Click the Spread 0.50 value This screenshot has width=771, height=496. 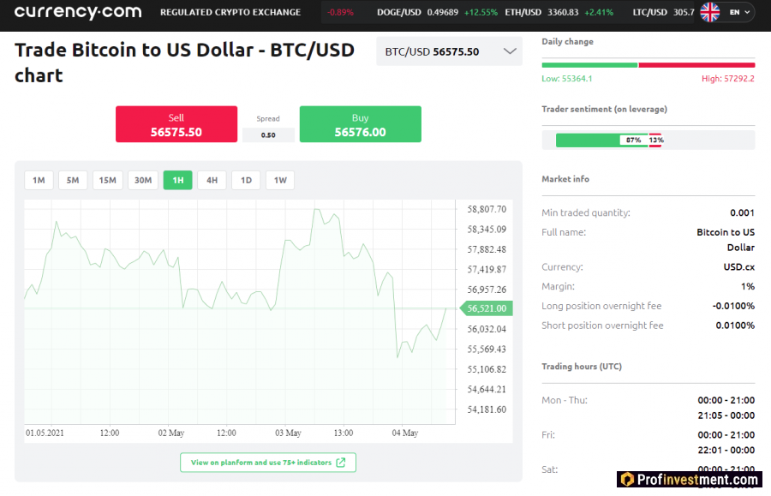click(268, 134)
